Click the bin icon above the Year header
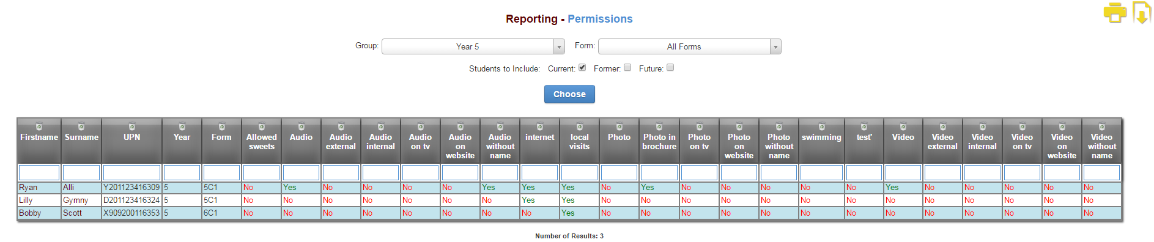The width and height of the screenshot is (1154, 242). coord(182,127)
